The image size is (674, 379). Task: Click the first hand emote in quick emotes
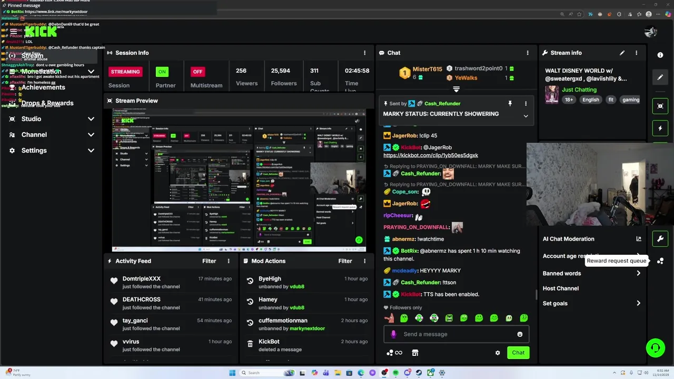click(389, 318)
